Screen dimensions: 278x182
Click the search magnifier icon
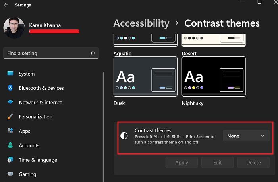pyautogui.click(x=93, y=53)
